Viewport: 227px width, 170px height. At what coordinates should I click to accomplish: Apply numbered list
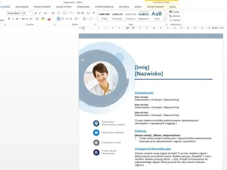(65, 13)
